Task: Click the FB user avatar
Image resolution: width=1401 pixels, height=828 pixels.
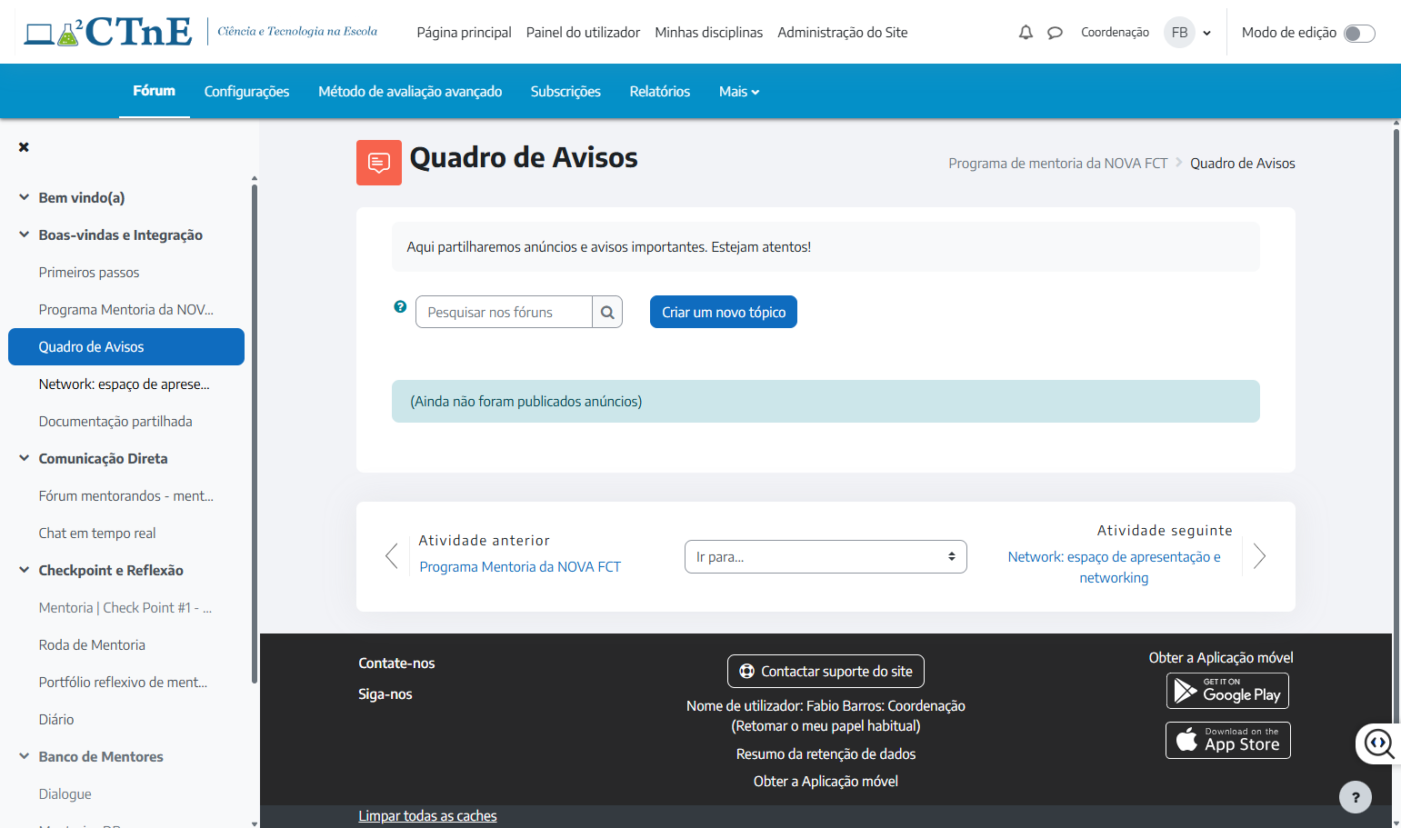Action: (x=1179, y=33)
